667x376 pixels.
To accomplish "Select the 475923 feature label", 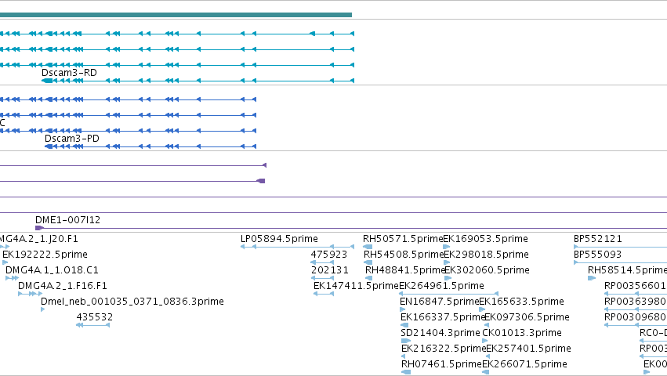I will [329, 255].
